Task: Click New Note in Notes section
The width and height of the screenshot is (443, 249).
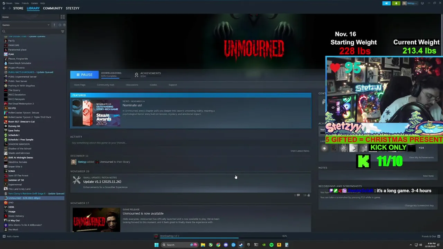Action: coord(428,176)
